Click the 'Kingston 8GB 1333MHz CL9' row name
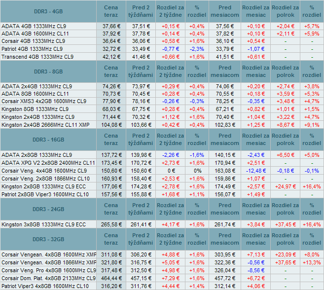324x290 pixels. pyautogui.click(x=35, y=109)
